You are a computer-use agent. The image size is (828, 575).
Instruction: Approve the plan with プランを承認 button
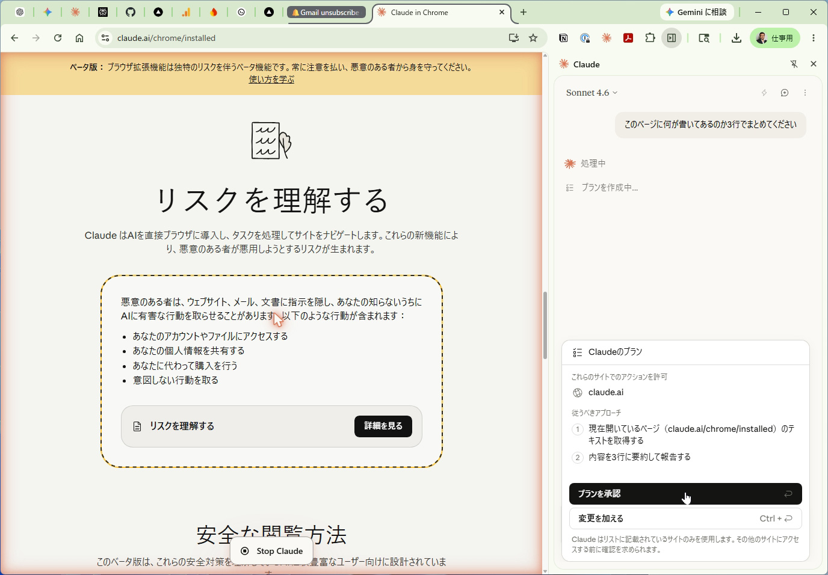685,494
